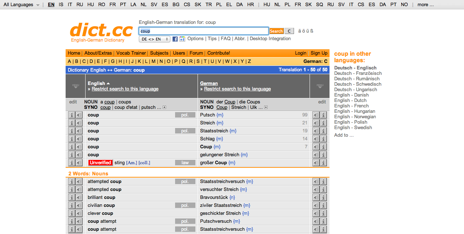Open info icon left of 'coup attempt' Putschversuch row
This screenshot has height=234, width=464.
pyautogui.click(x=71, y=221)
